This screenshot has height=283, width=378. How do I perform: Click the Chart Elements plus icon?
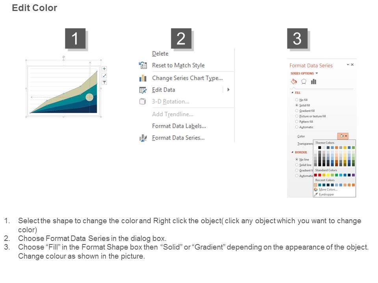[104, 68]
